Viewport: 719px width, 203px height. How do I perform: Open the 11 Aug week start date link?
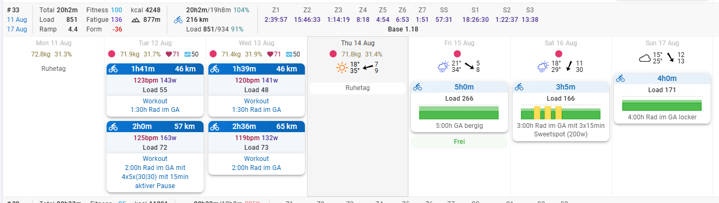[x=17, y=20]
